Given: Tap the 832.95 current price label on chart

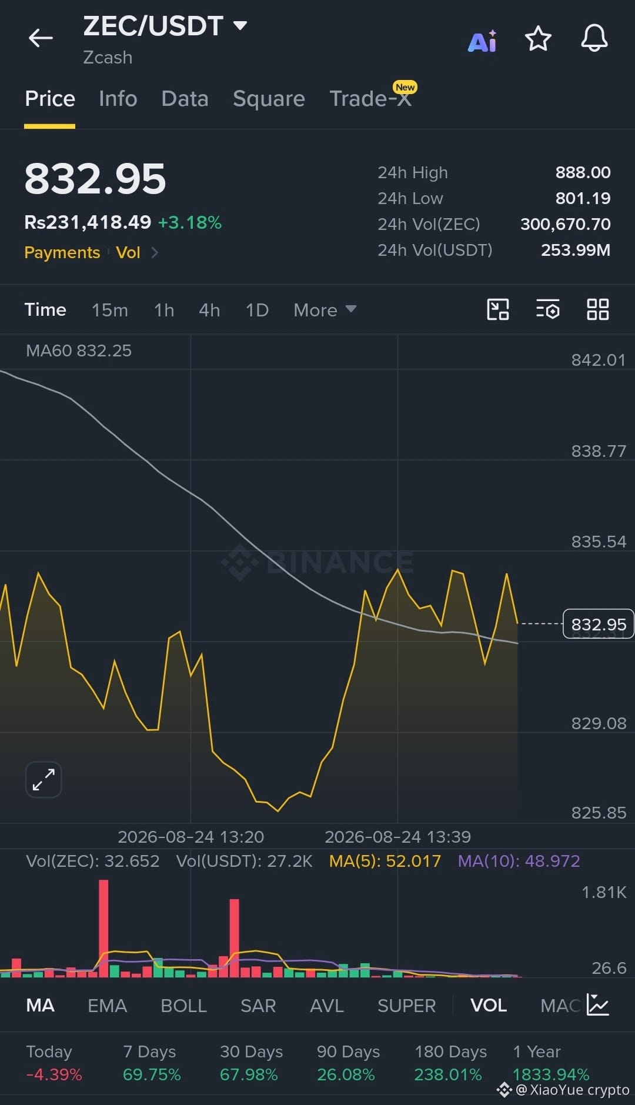Looking at the screenshot, I should [599, 624].
